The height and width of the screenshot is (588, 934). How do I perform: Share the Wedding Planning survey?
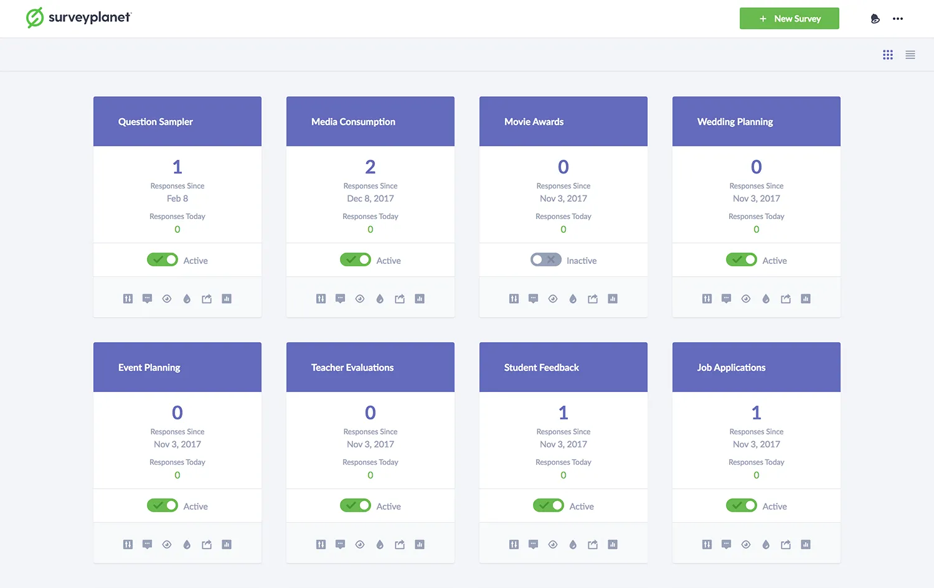(785, 298)
